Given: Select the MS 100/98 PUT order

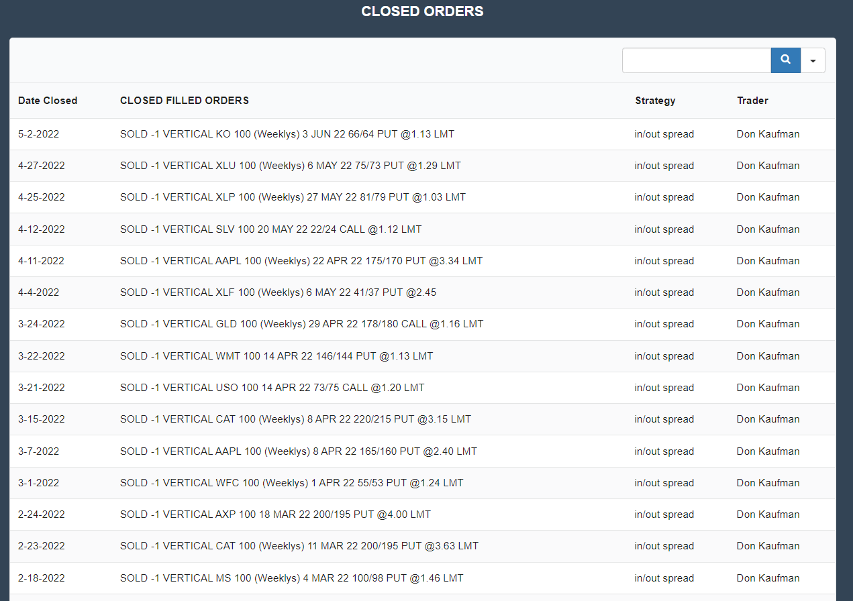Looking at the screenshot, I should [292, 578].
